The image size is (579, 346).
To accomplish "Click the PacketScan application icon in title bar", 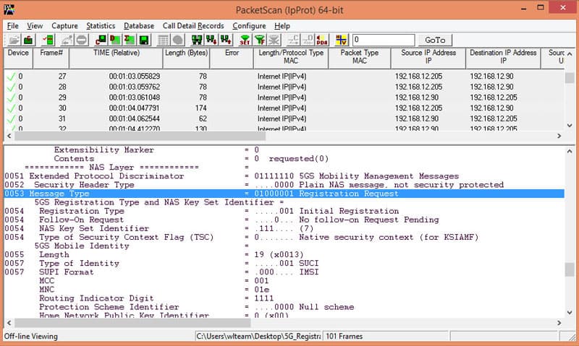I will (9, 9).
